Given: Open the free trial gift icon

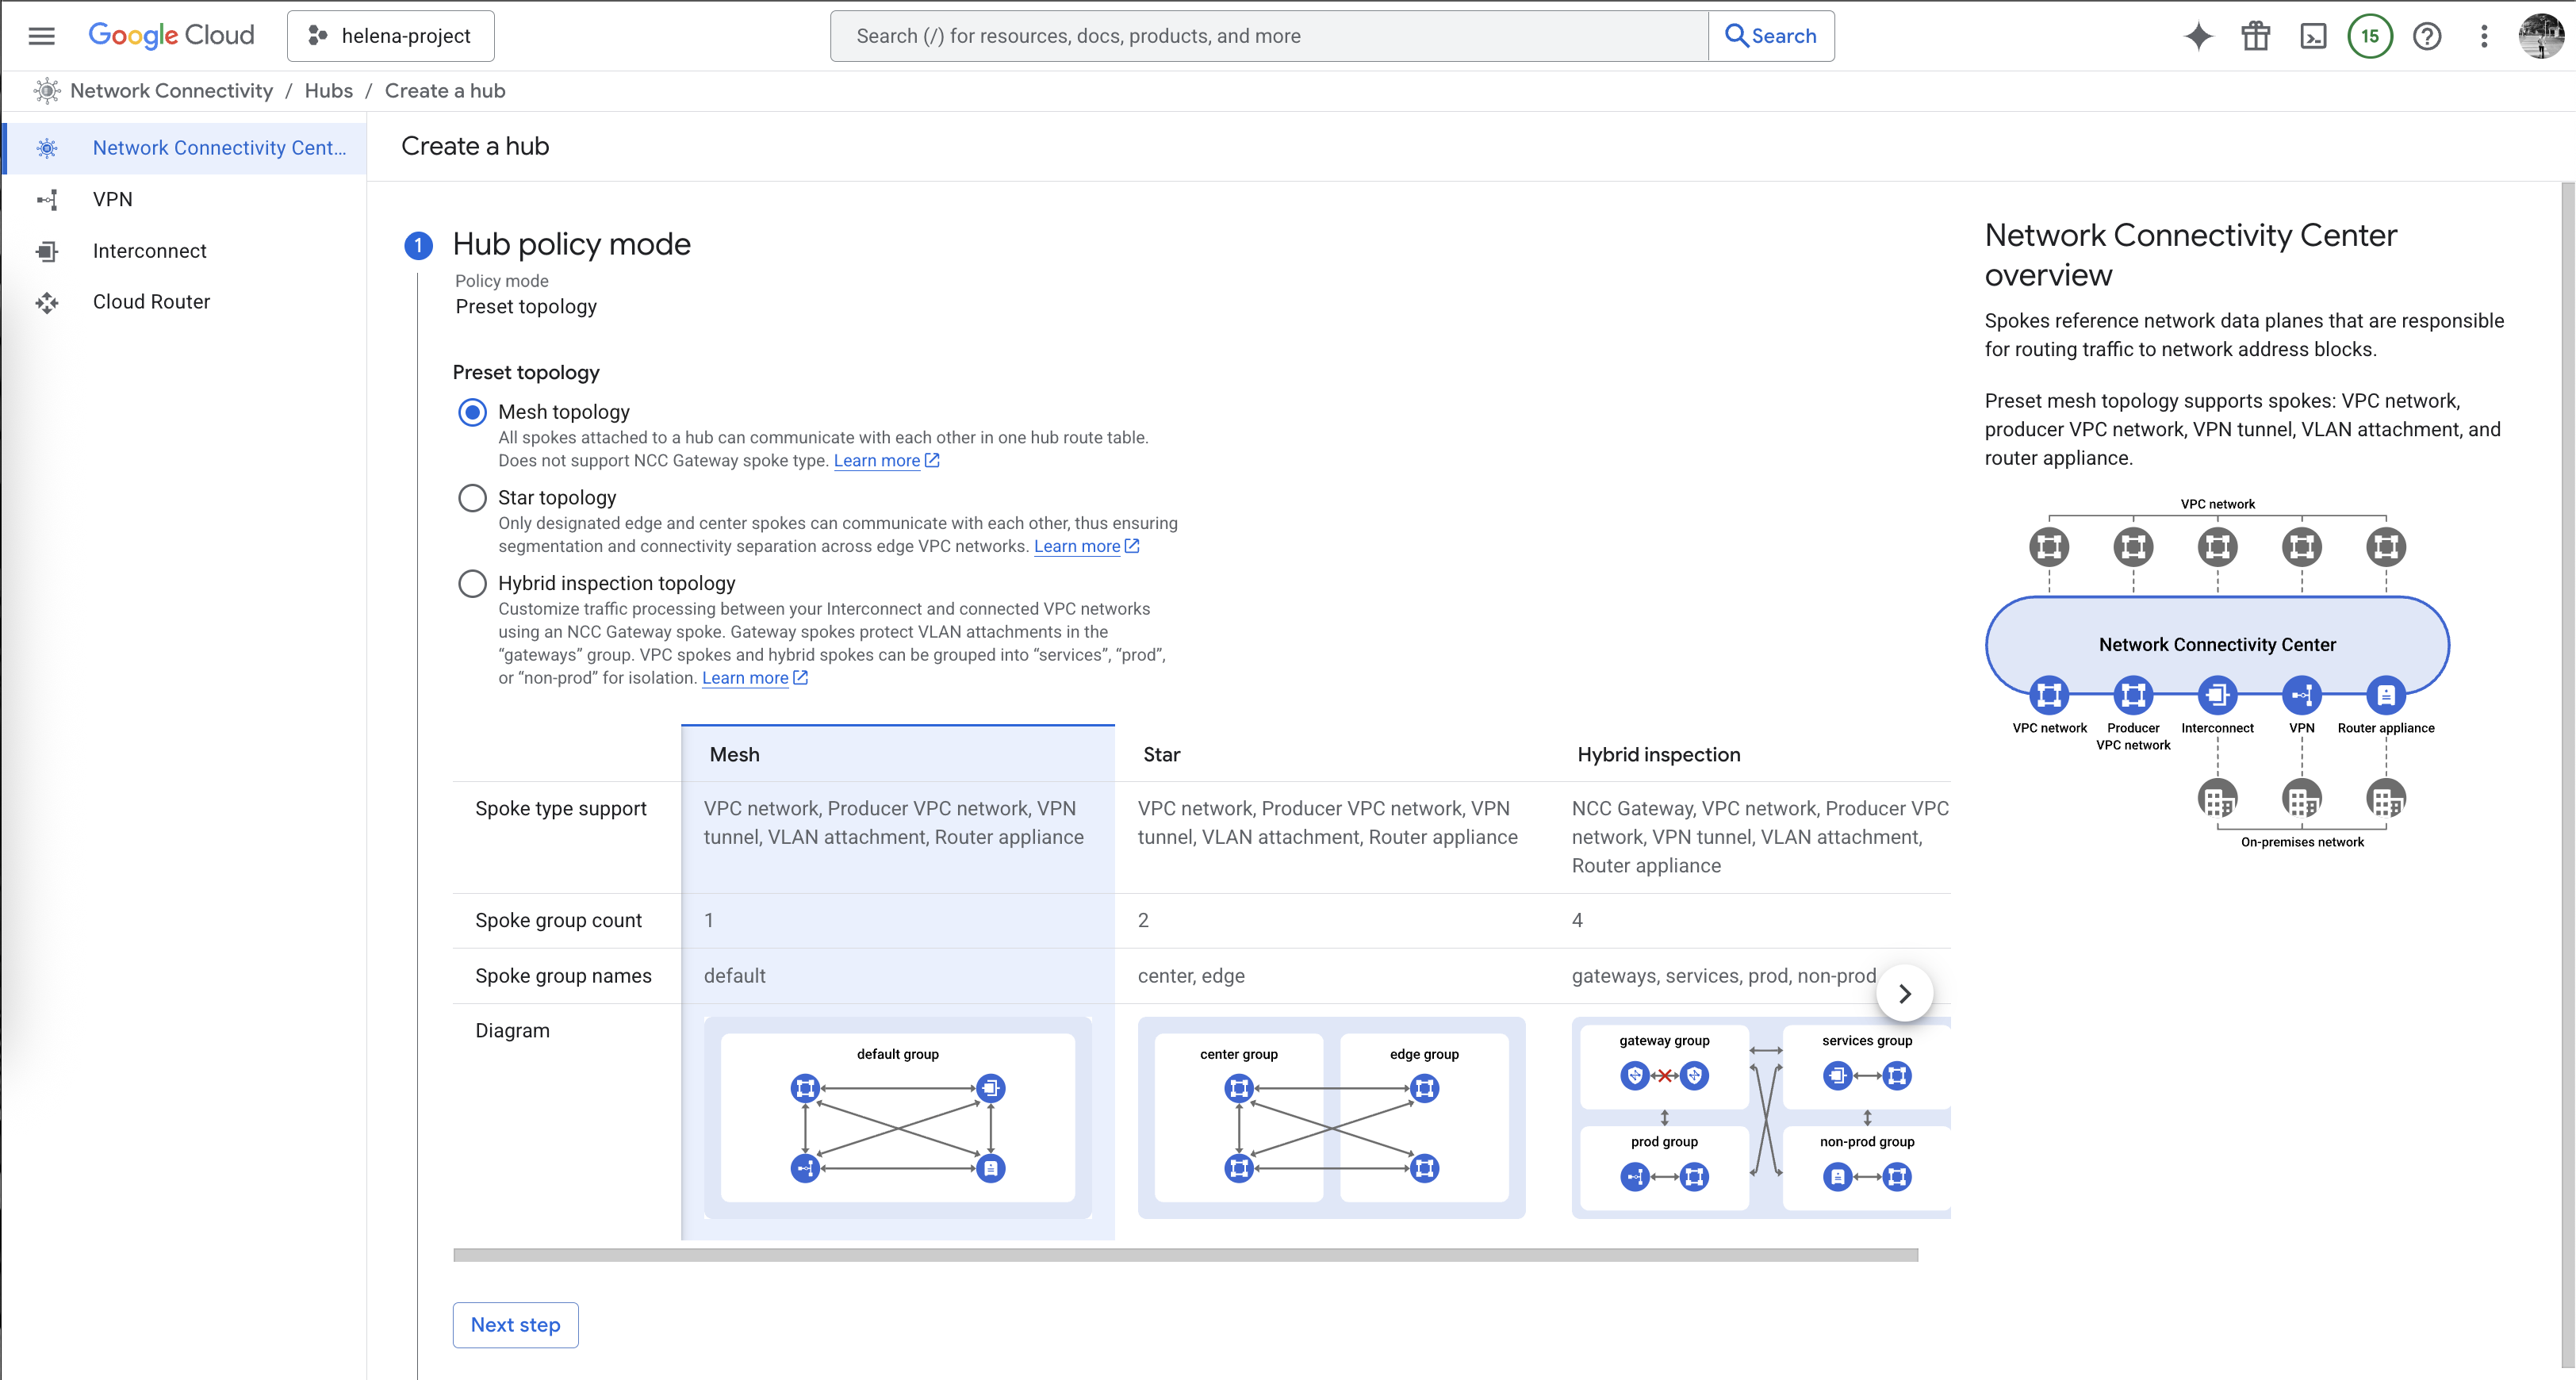Looking at the screenshot, I should [x=2255, y=36].
